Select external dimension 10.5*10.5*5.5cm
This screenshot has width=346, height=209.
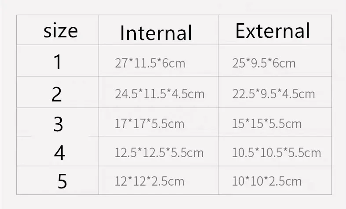tap(277, 152)
